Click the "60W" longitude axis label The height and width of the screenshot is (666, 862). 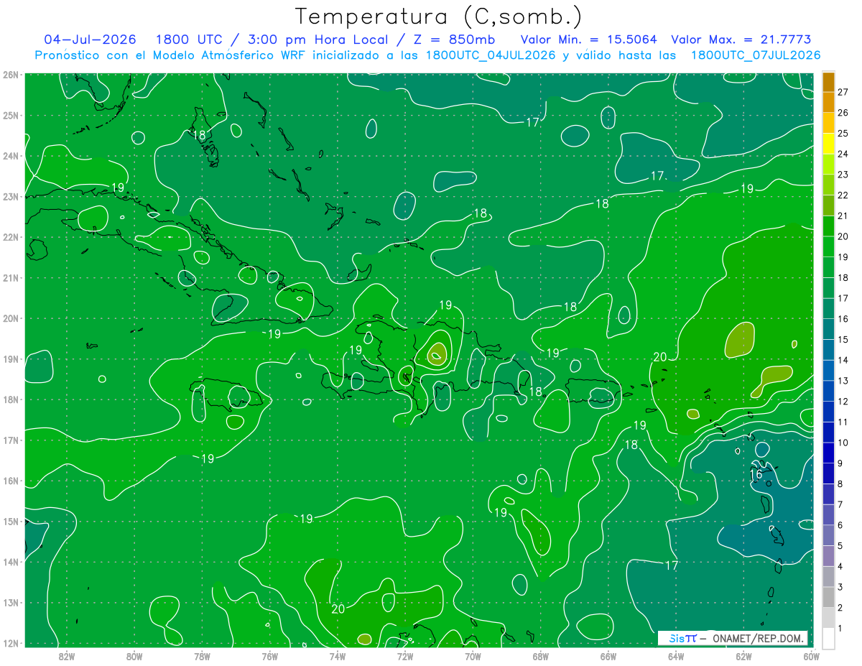tap(811, 656)
